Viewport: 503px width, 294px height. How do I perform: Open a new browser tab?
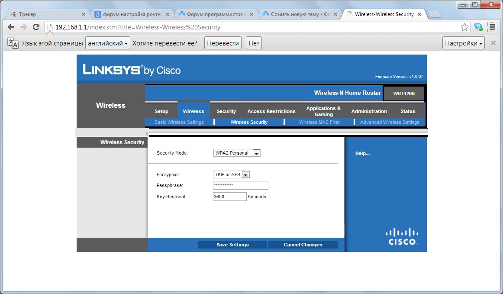(434, 14)
